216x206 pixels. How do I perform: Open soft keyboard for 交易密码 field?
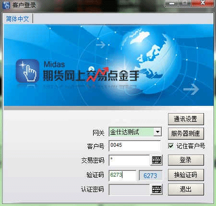(156, 160)
